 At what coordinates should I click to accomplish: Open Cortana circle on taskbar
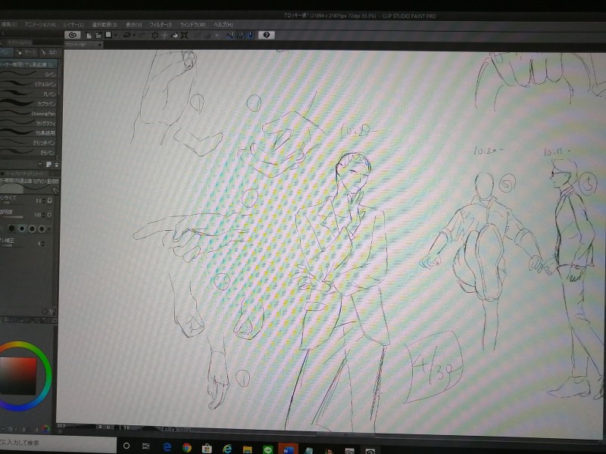click(x=127, y=446)
